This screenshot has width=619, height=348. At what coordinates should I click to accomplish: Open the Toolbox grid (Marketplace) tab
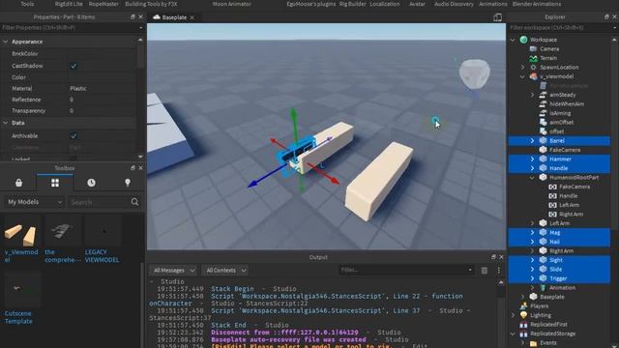55,183
